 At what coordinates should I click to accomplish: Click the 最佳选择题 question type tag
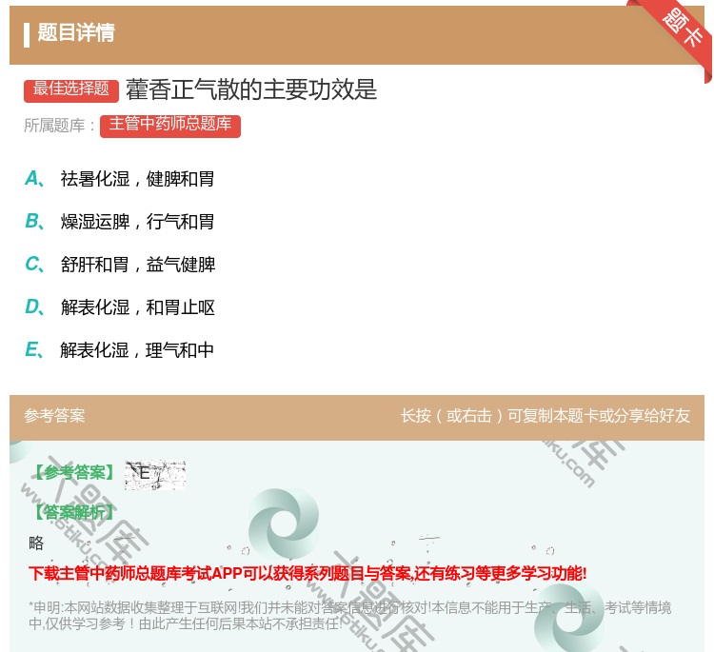[x=71, y=89]
